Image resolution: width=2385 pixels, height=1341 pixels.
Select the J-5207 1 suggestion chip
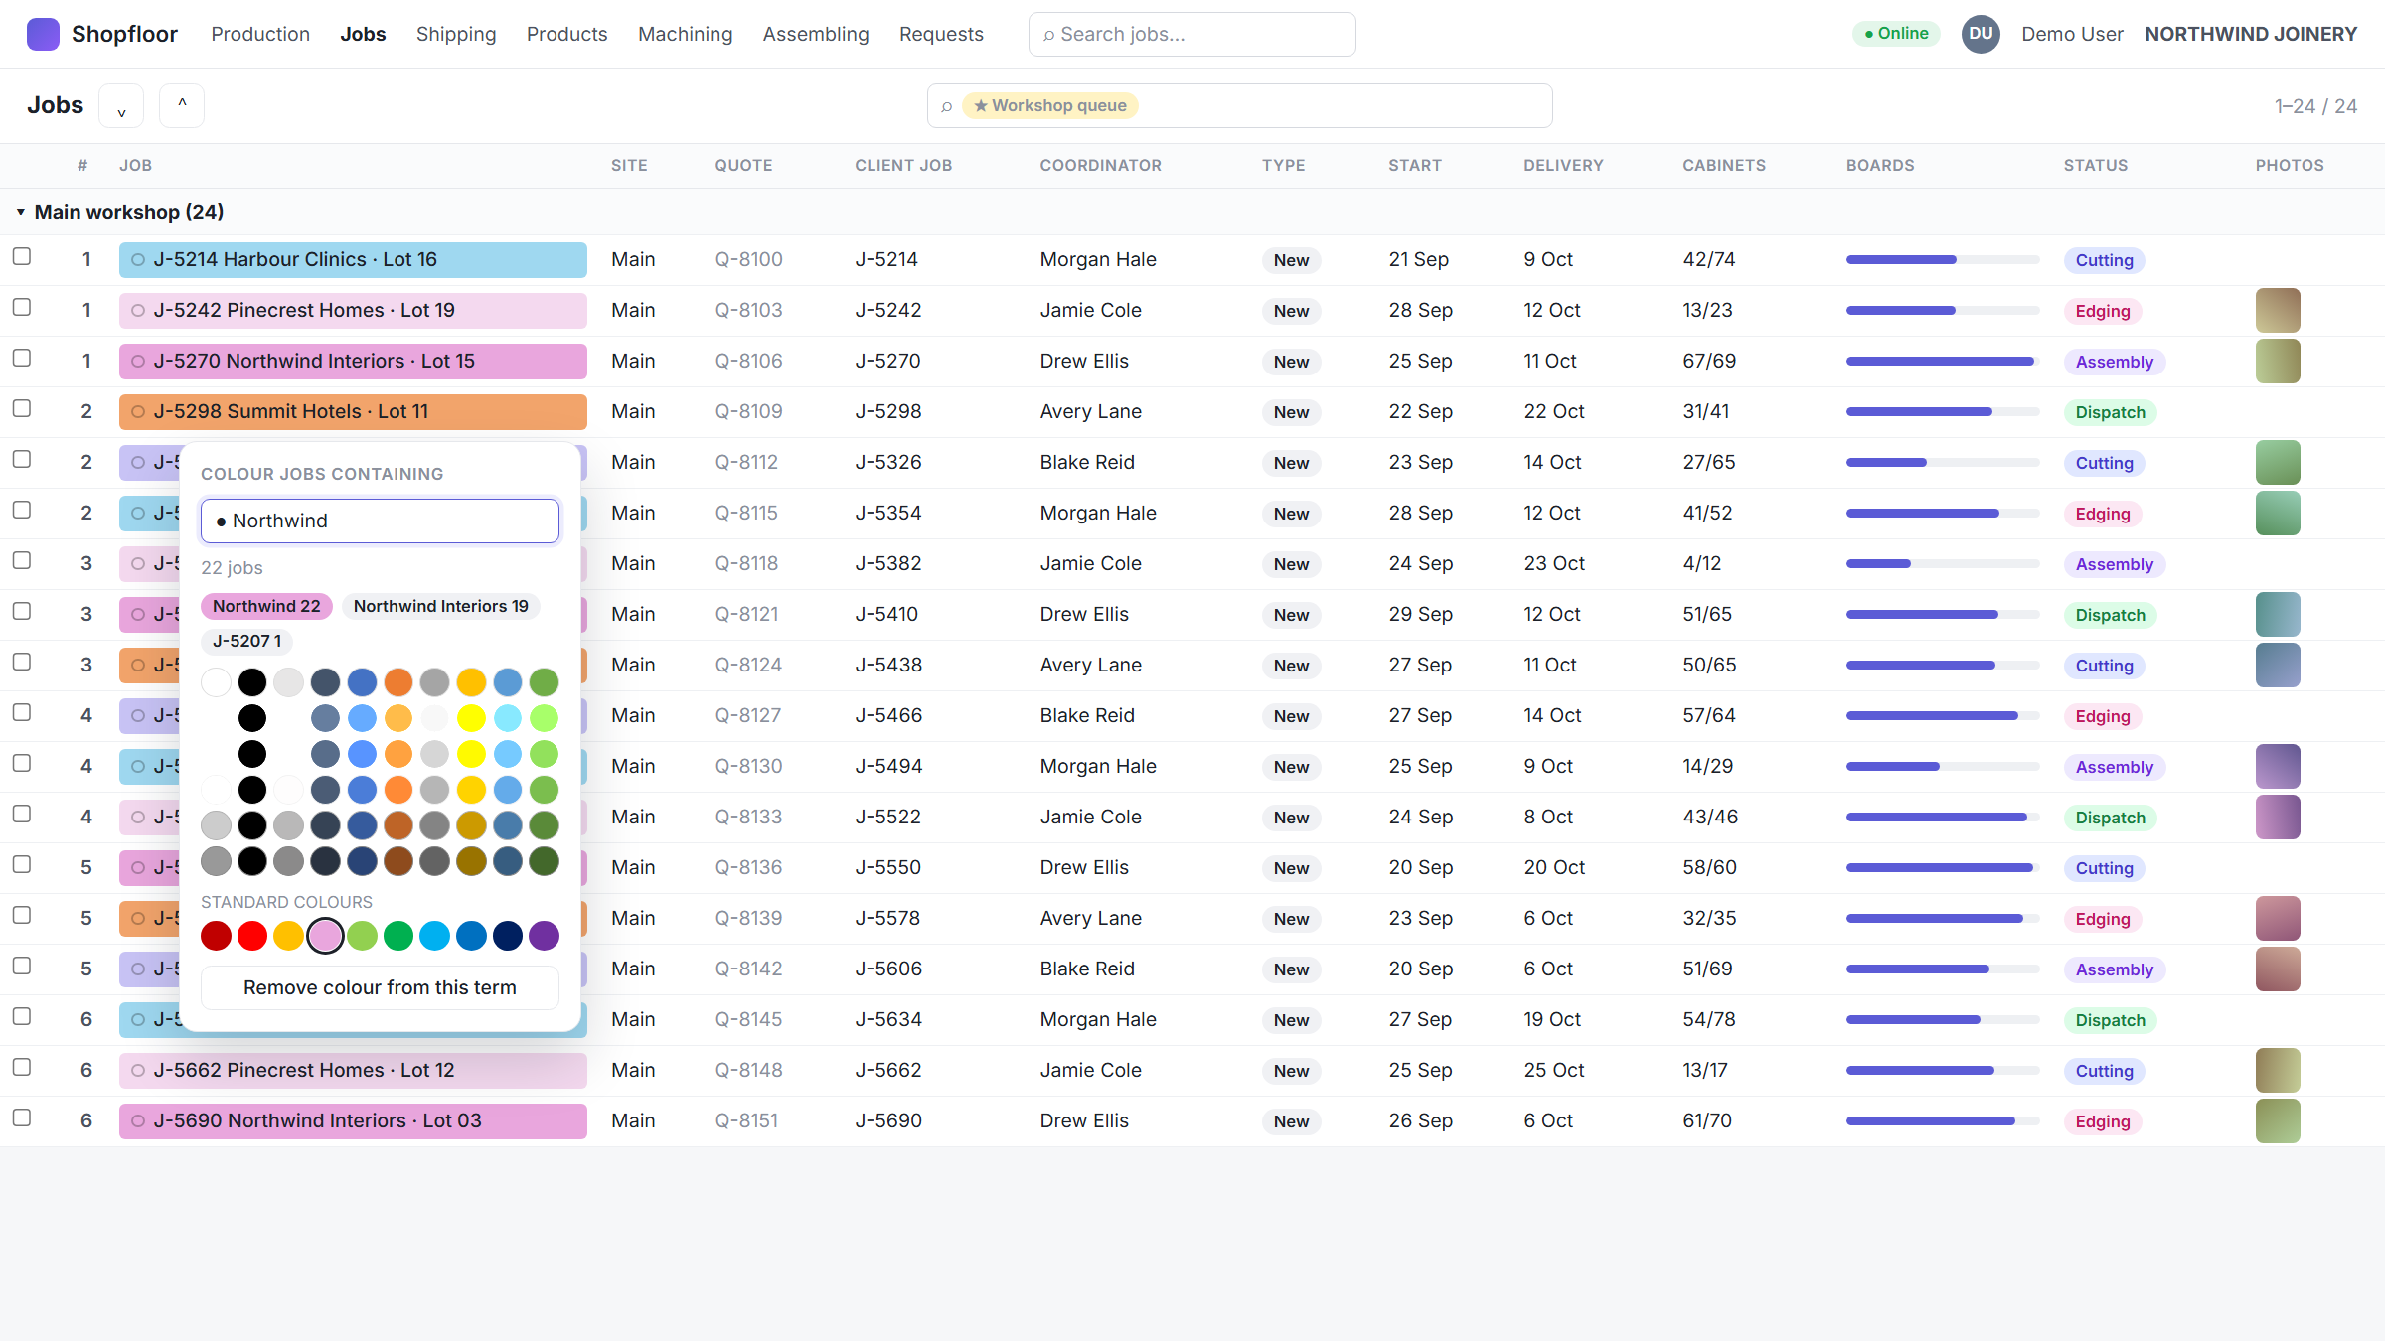(x=246, y=642)
